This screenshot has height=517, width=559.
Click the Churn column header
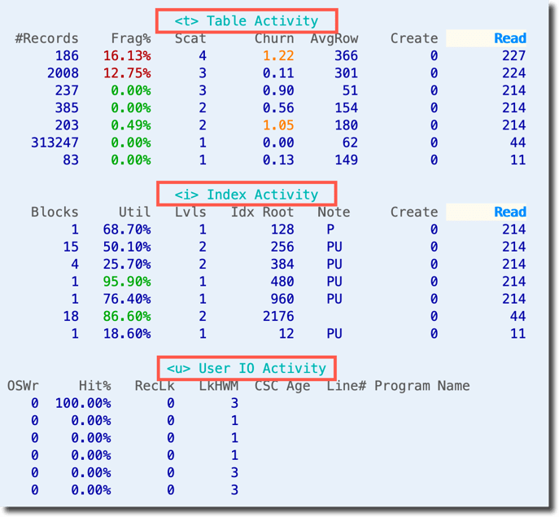click(274, 38)
